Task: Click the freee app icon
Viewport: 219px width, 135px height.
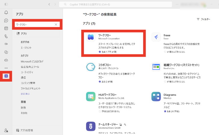Action: tap(156, 37)
